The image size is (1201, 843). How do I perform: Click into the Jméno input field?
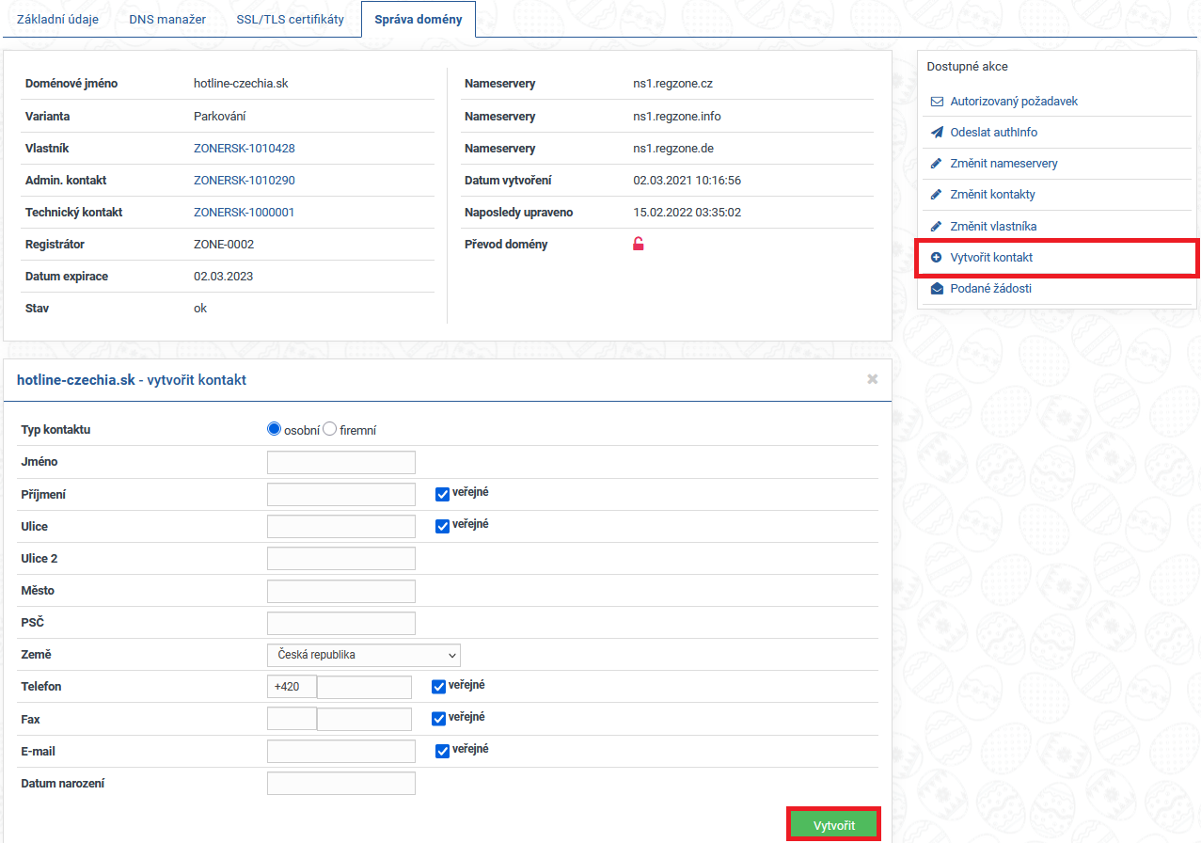pyautogui.click(x=340, y=462)
